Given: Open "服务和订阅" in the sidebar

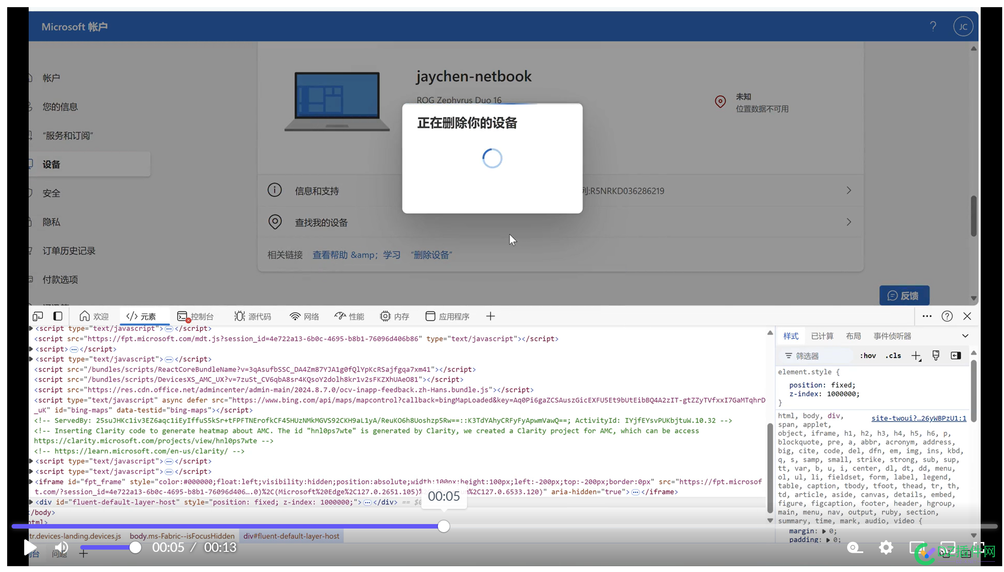Looking at the screenshot, I should 68,136.
